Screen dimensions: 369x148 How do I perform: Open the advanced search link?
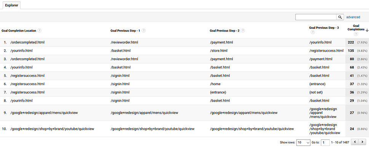pos(353,17)
